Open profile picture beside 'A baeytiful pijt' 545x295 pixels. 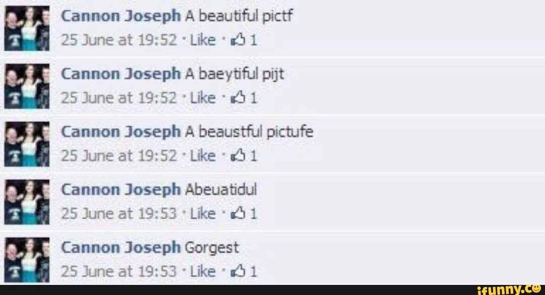coord(27,86)
